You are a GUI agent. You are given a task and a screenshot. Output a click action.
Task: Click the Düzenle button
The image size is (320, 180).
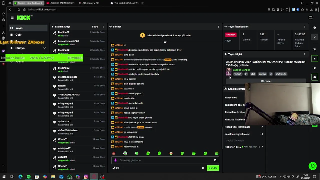point(266,81)
